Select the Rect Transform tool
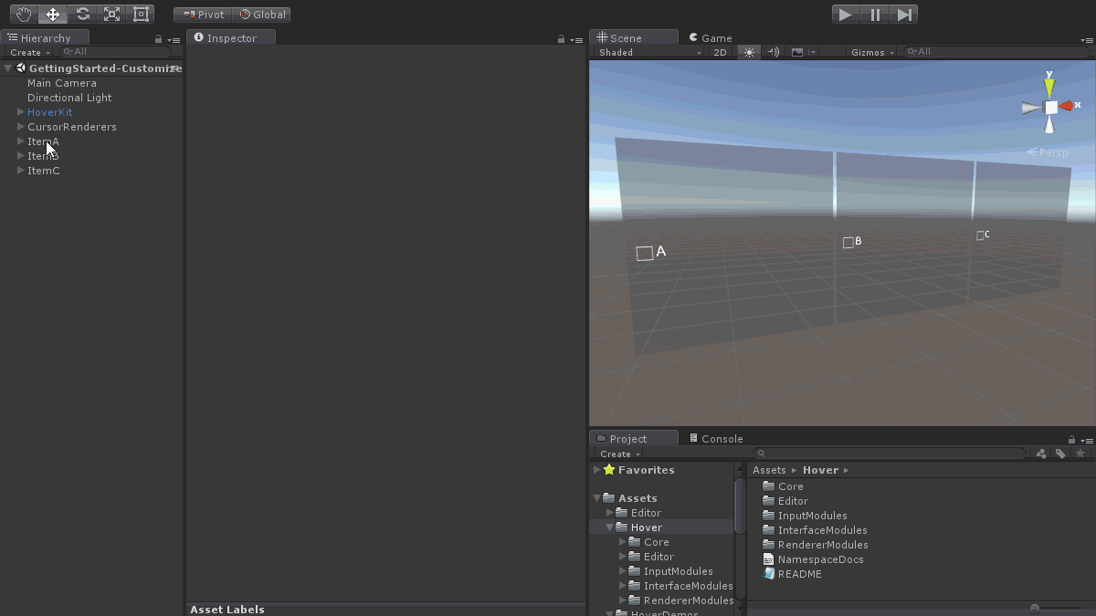The image size is (1096, 616). 141,15
